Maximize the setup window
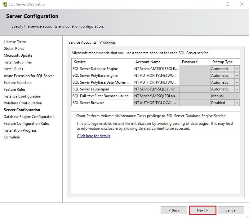 tap(228, 4)
